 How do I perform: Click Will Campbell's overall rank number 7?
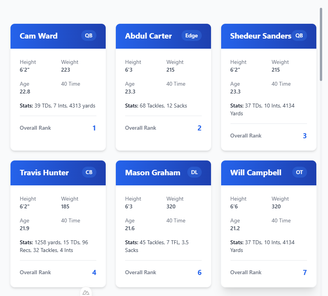coord(305,273)
